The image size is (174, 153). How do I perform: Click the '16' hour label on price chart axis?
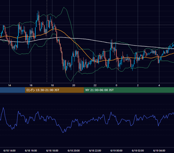[31, 85]
